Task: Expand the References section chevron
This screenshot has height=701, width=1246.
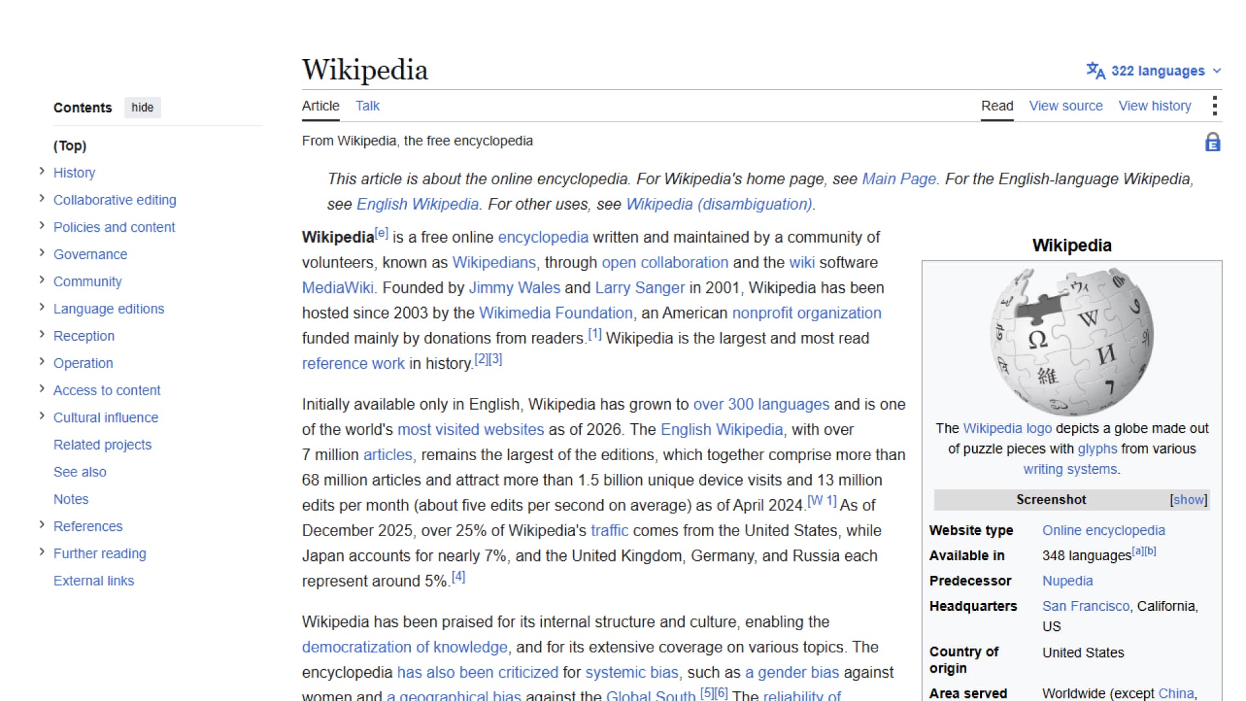Action: pyautogui.click(x=42, y=525)
